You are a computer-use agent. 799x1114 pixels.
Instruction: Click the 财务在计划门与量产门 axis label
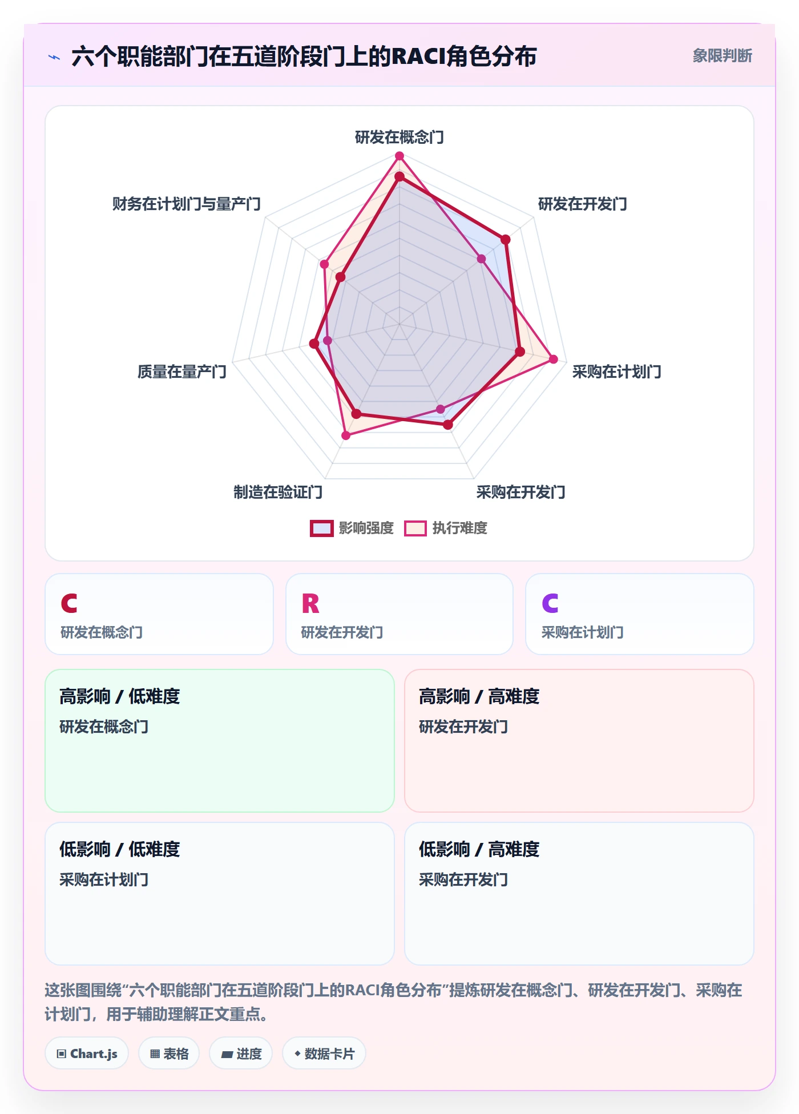click(187, 204)
